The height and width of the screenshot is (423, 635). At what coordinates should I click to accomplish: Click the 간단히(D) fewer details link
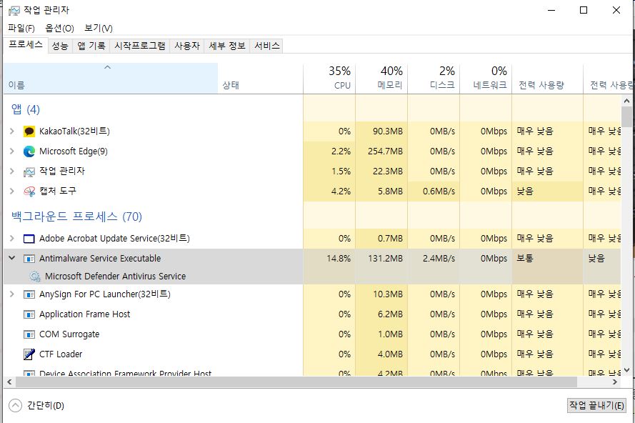coord(46,406)
